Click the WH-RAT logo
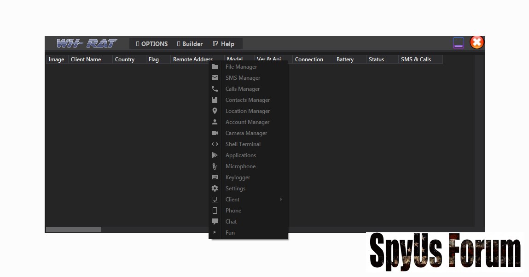 pyautogui.click(x=87, y=44)
